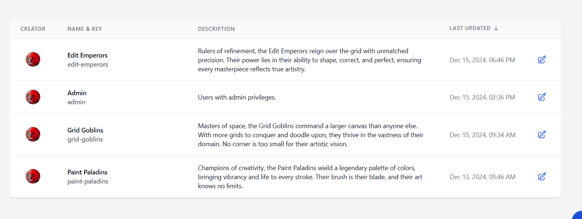Click creator avatar in Admin row
This screenshot has height=219, width=582.
tap(33, 97)
